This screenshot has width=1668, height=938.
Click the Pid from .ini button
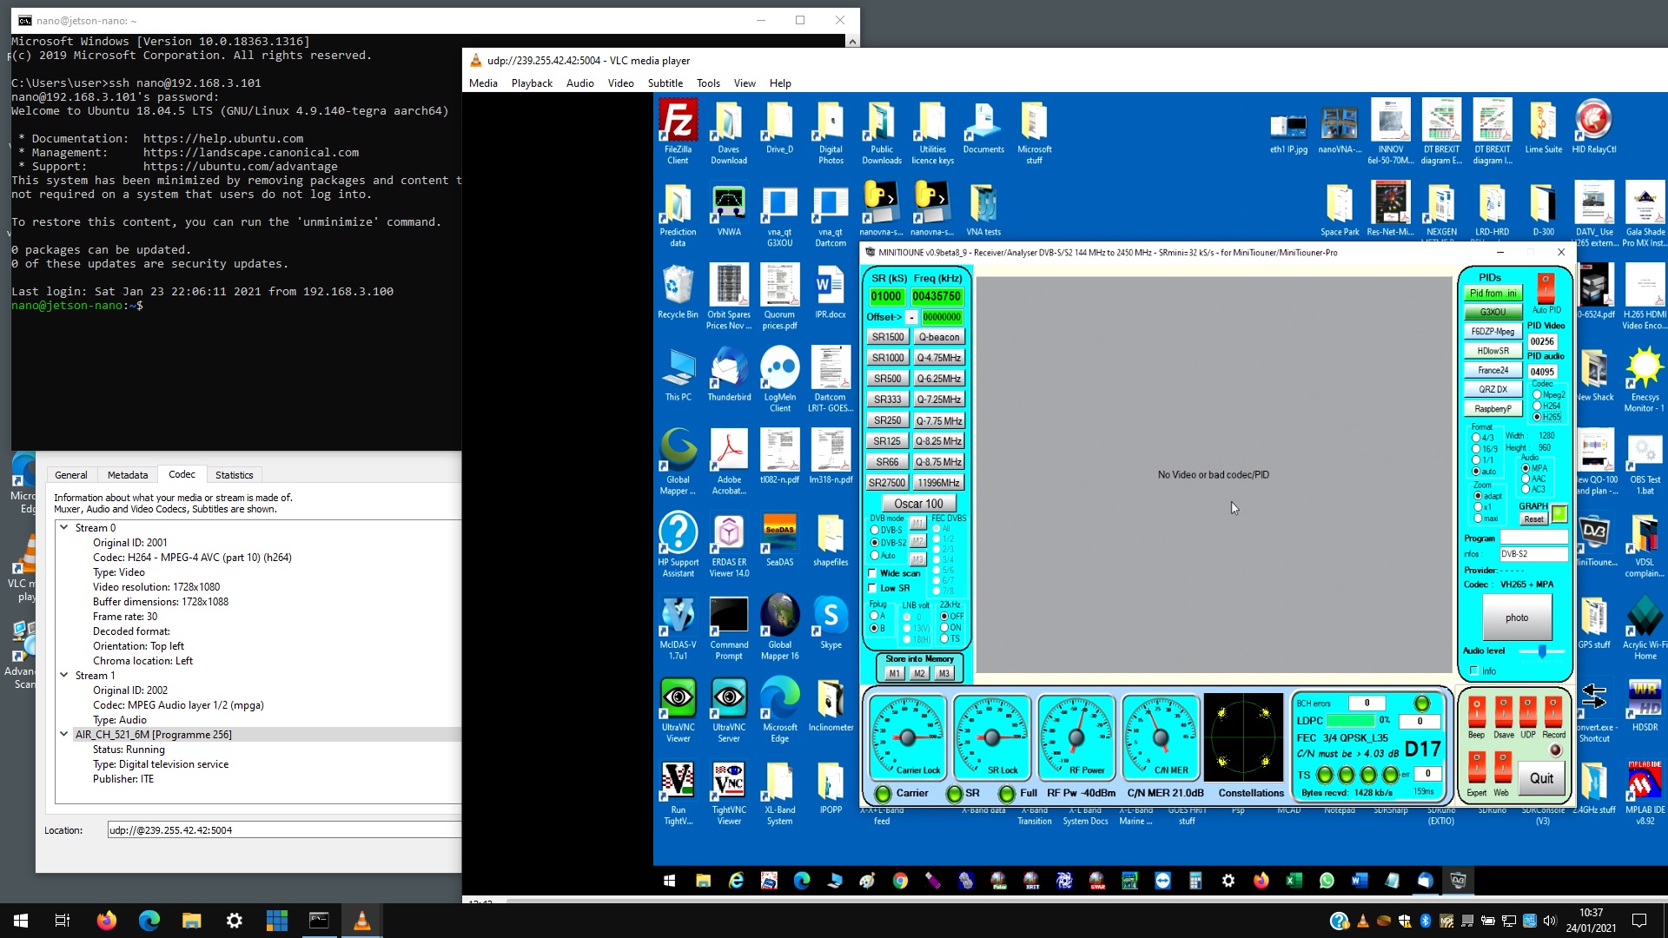(x=1493, y=294)
